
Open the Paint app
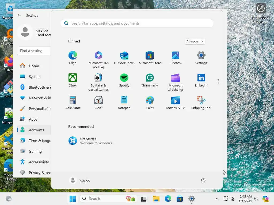(x=150, y=103)
